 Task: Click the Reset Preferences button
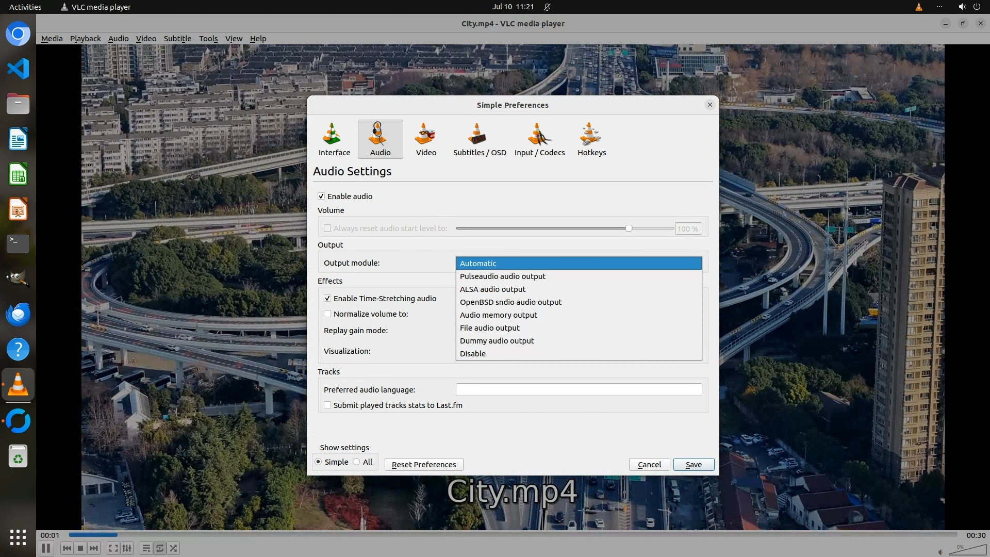pyautogui.click(x=423, y=465)
